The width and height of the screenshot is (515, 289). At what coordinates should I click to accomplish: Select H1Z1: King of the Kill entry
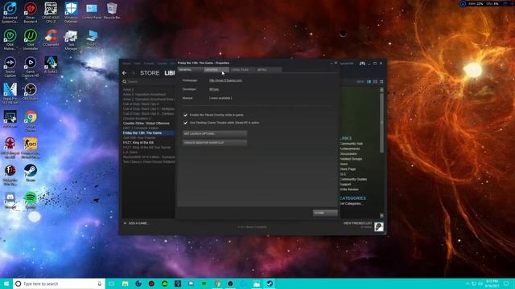(x=138, y=143)
